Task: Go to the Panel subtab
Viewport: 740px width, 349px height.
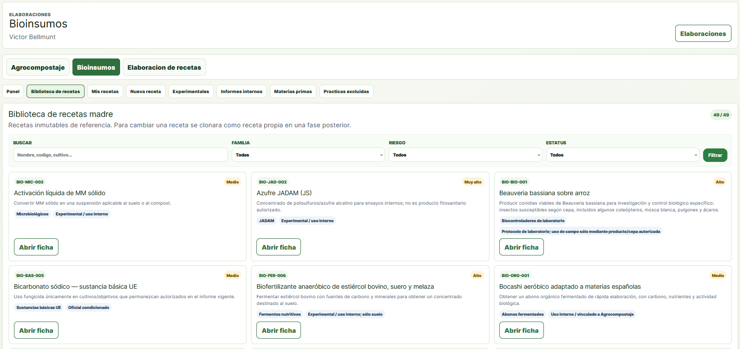Action: click(13, 91)
